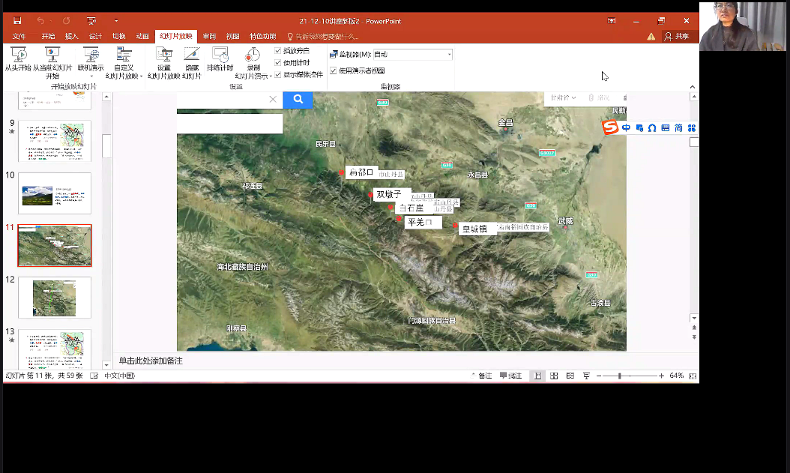Select slide 12 thumbnail
The image size is (790, 473).
pyautogui.click(x=55, y=297)
